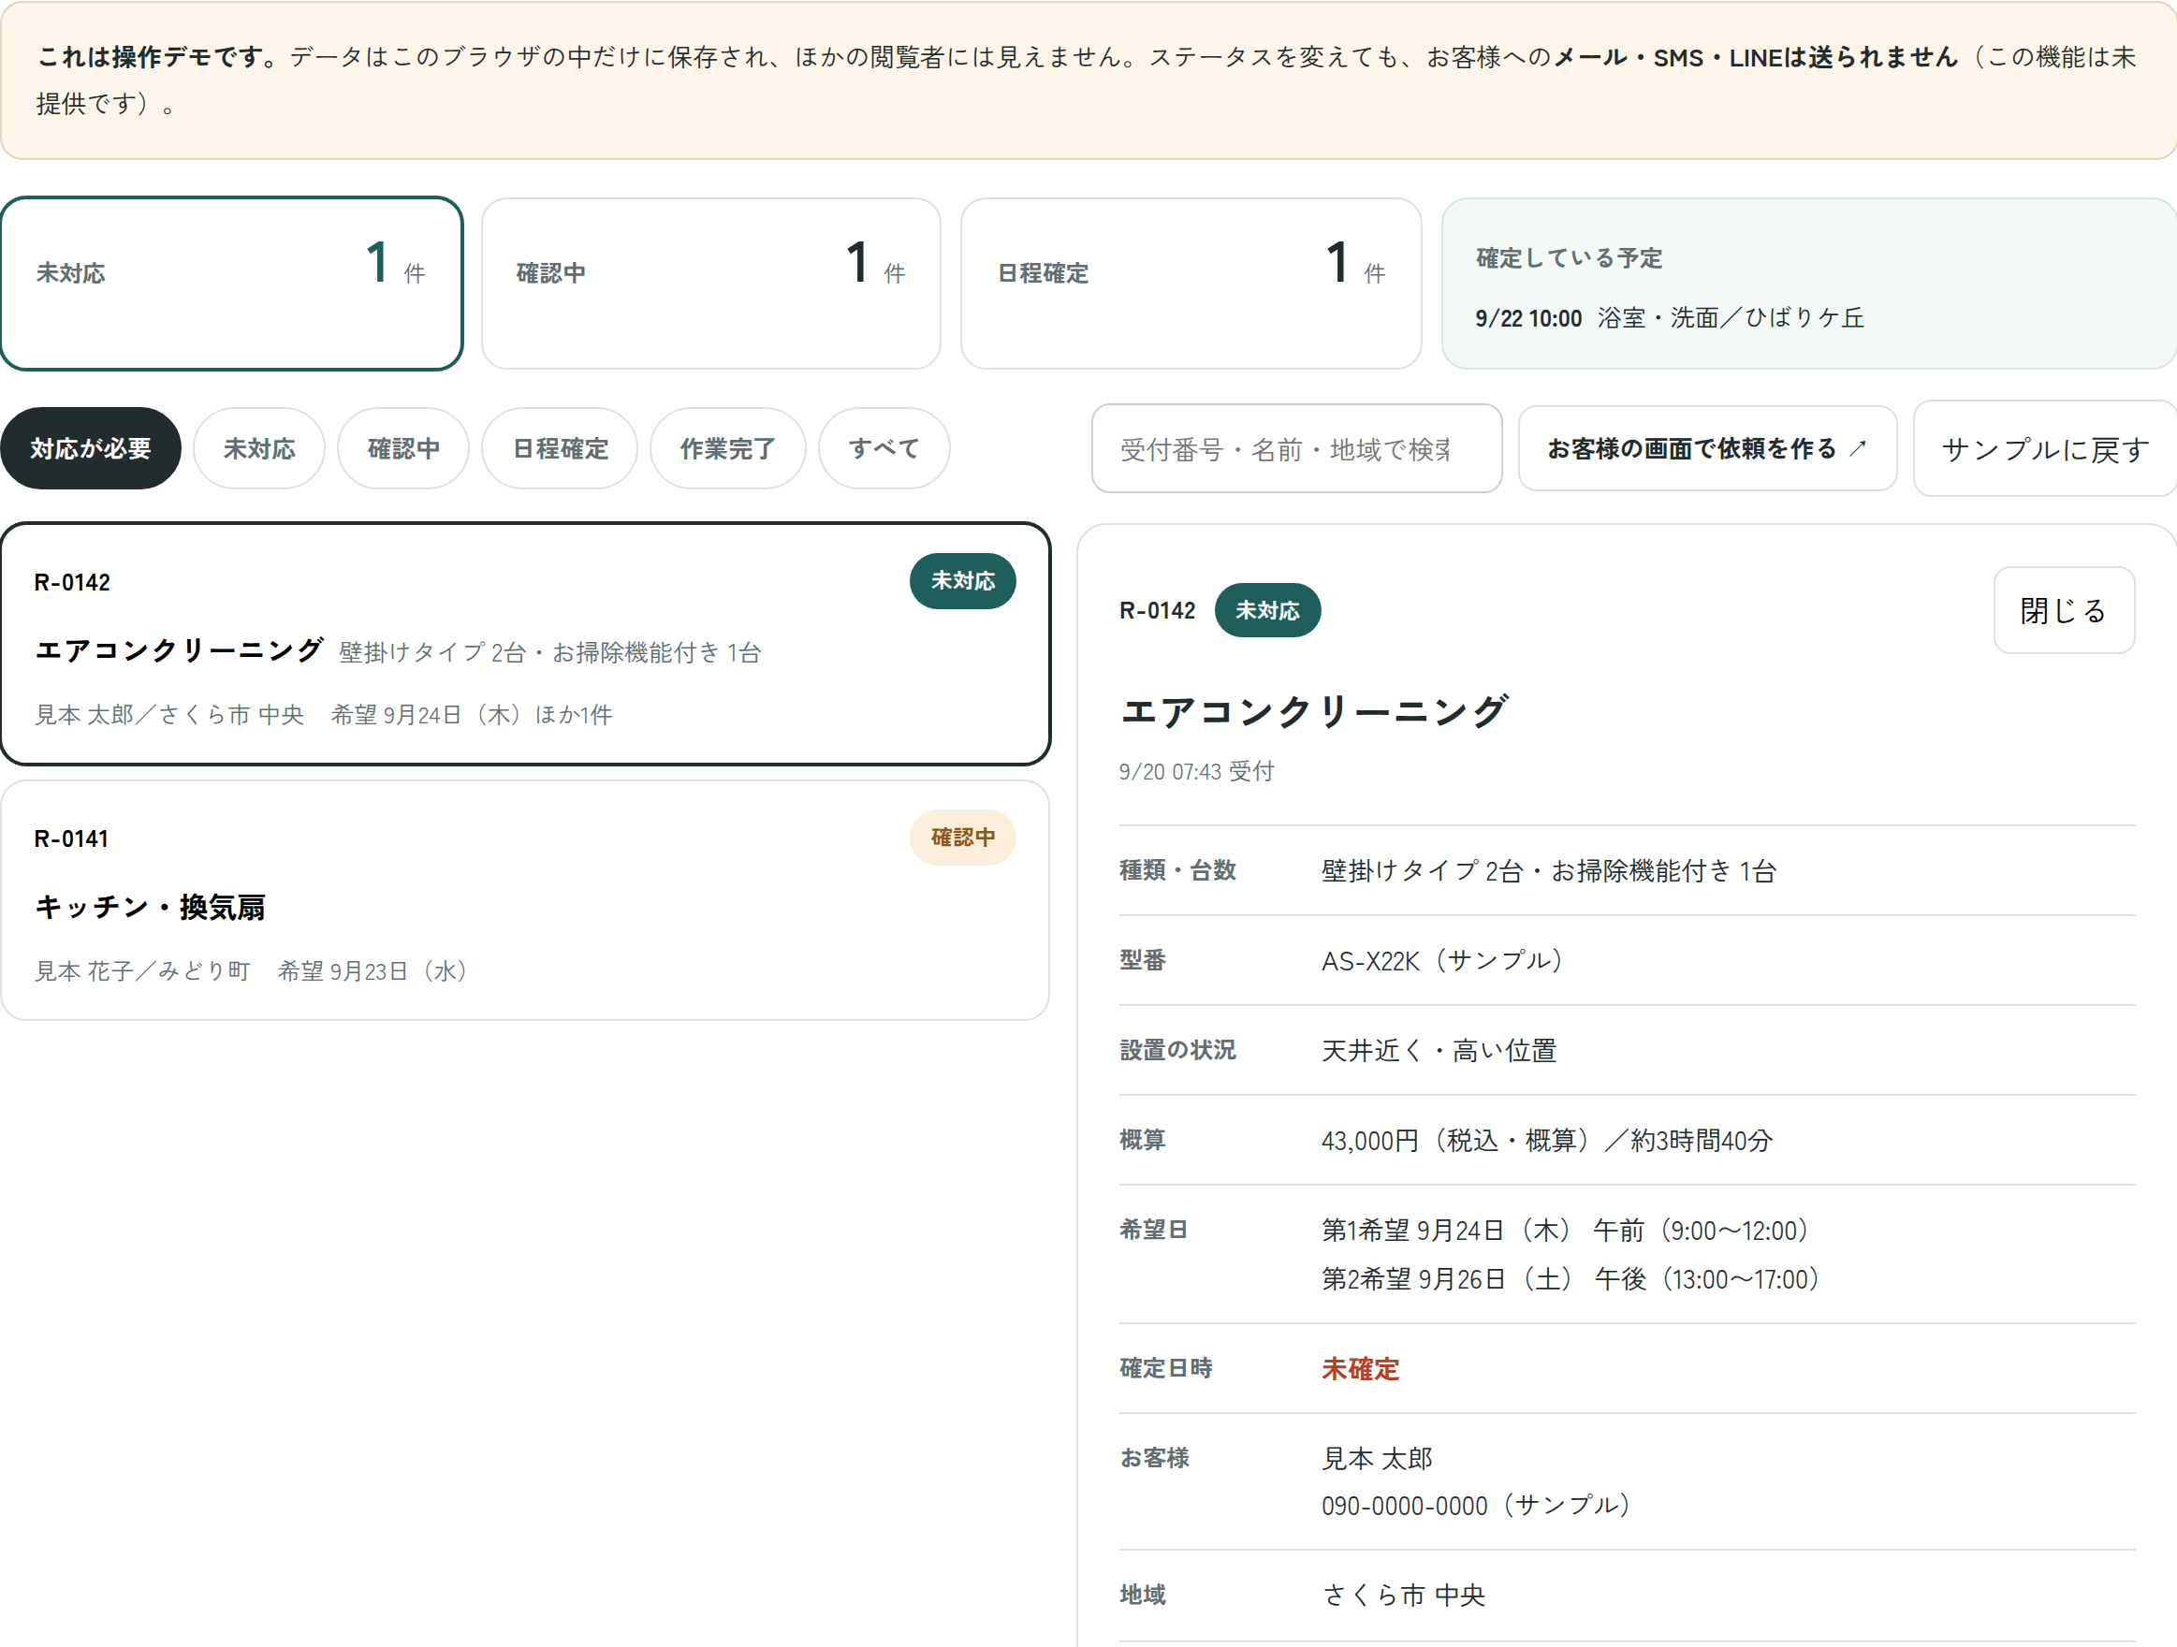
Task: Click customer line 見本 花子／みどり町
Action: tap(142, 971)
